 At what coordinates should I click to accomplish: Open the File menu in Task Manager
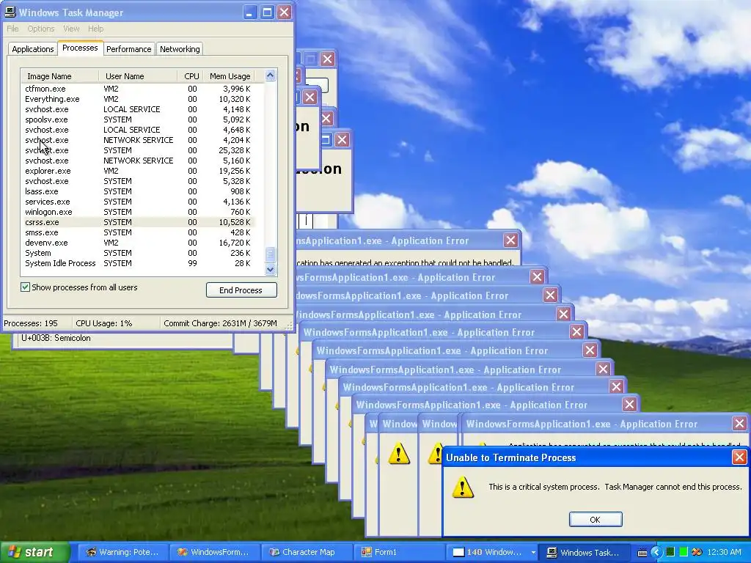pyautogui.click(x=12, y=29)
